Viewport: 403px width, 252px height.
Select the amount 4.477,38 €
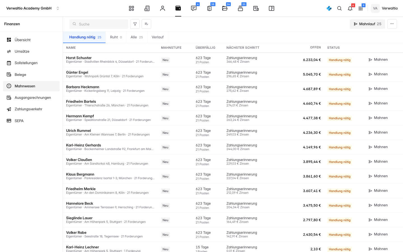(312, 118)
